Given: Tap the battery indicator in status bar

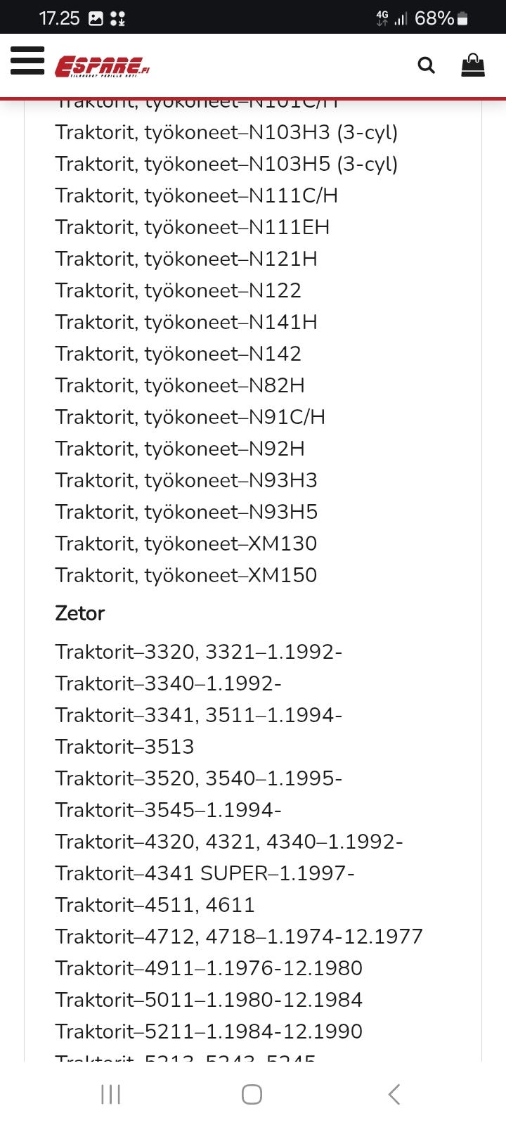Looking at the screenshot, I should click(x=462, y=18).
